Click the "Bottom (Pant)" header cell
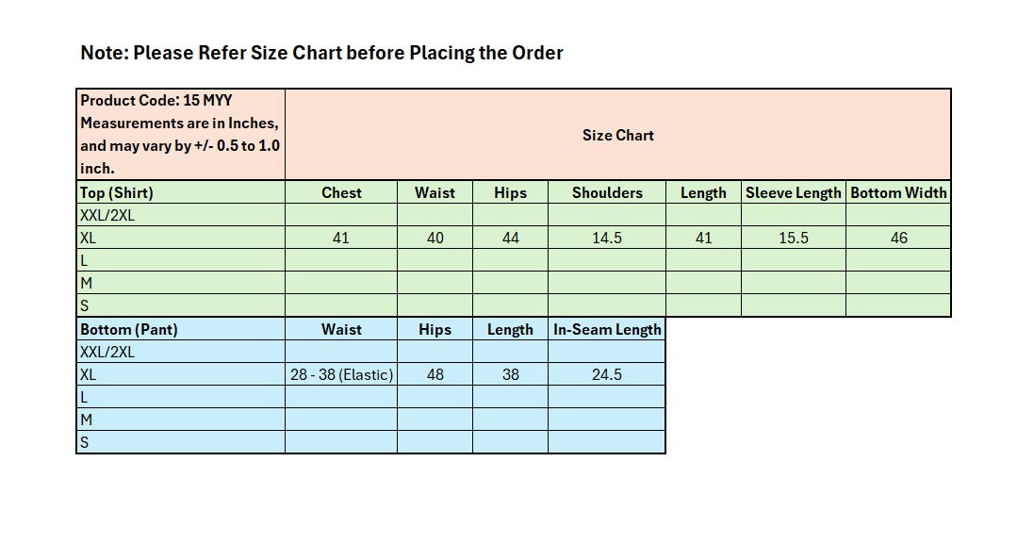1034x544 pixels. coord(180,329)
